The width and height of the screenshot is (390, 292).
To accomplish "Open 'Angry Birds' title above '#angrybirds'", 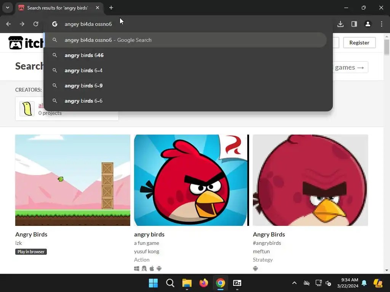I will [269, 234].
